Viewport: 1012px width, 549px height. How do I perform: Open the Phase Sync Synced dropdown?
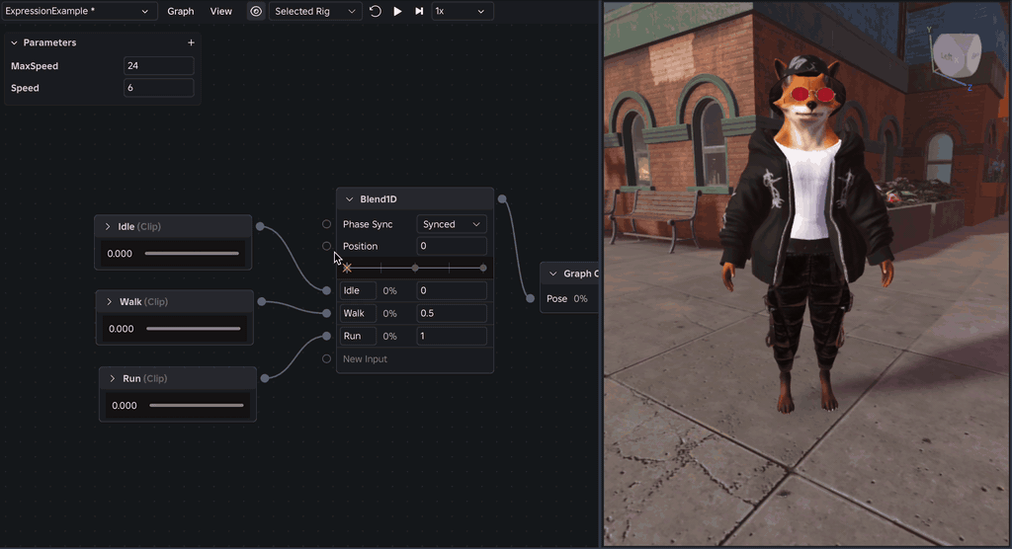pyautogui.click(x=451, y=224)
